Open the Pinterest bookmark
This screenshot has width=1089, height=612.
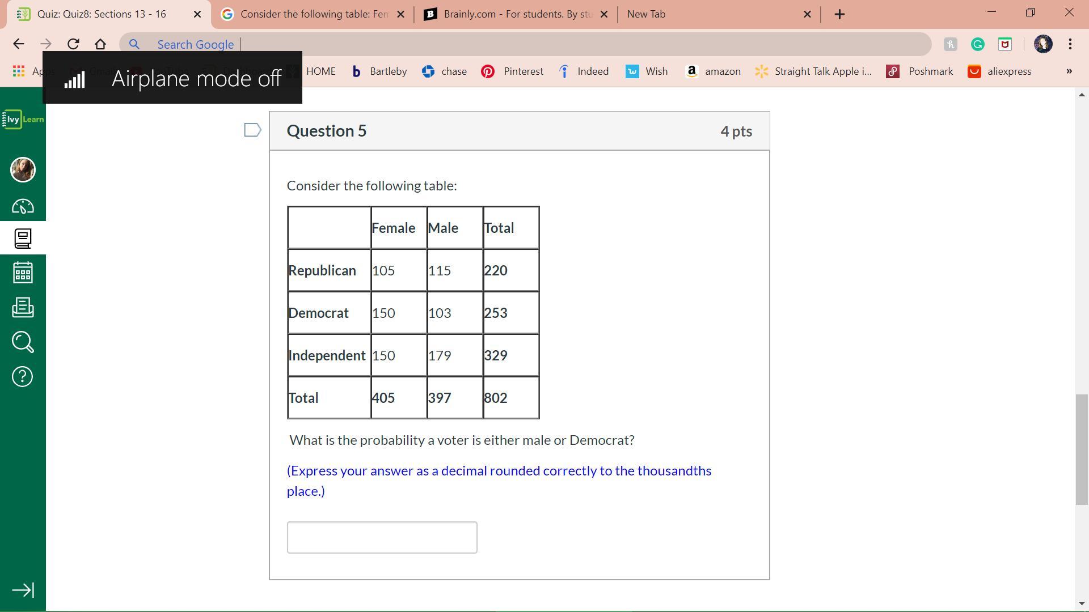tap(512, 71)
